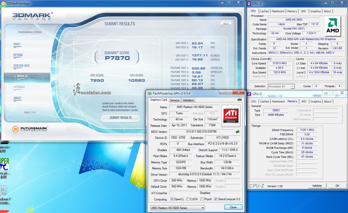The height and width of the screenshot is (213, 348).
Task: Click the ATI Radeon logo in GPU-Z
Action: click(231, 116)
